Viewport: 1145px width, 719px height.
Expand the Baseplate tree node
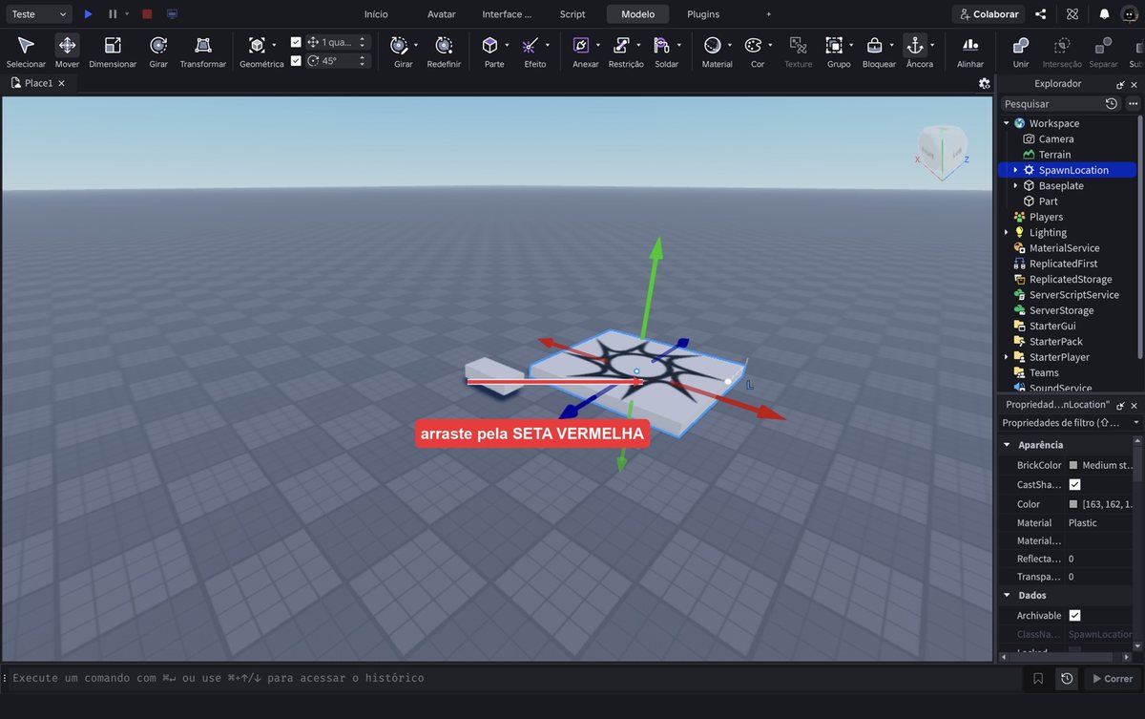click(1015, 185)
